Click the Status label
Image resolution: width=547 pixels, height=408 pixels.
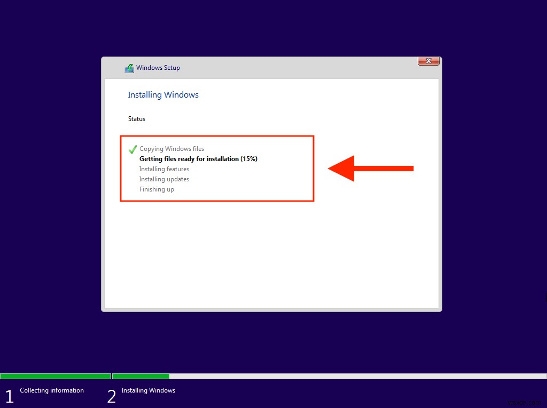click(136, 118)
